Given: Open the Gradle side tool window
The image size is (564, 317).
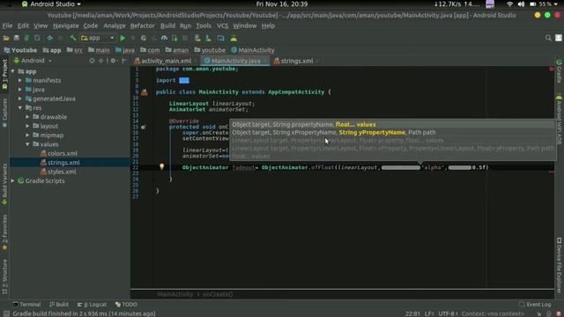Looking at the screenshot, I should tap(559, 71).
